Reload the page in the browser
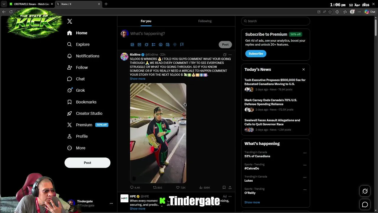This screenshot has height=213, width=378. (x=11, y=12)
